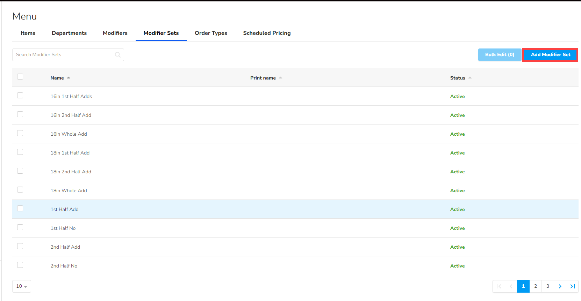Jump to last page icon
This screenshot has height=301, width=581.
572,286
